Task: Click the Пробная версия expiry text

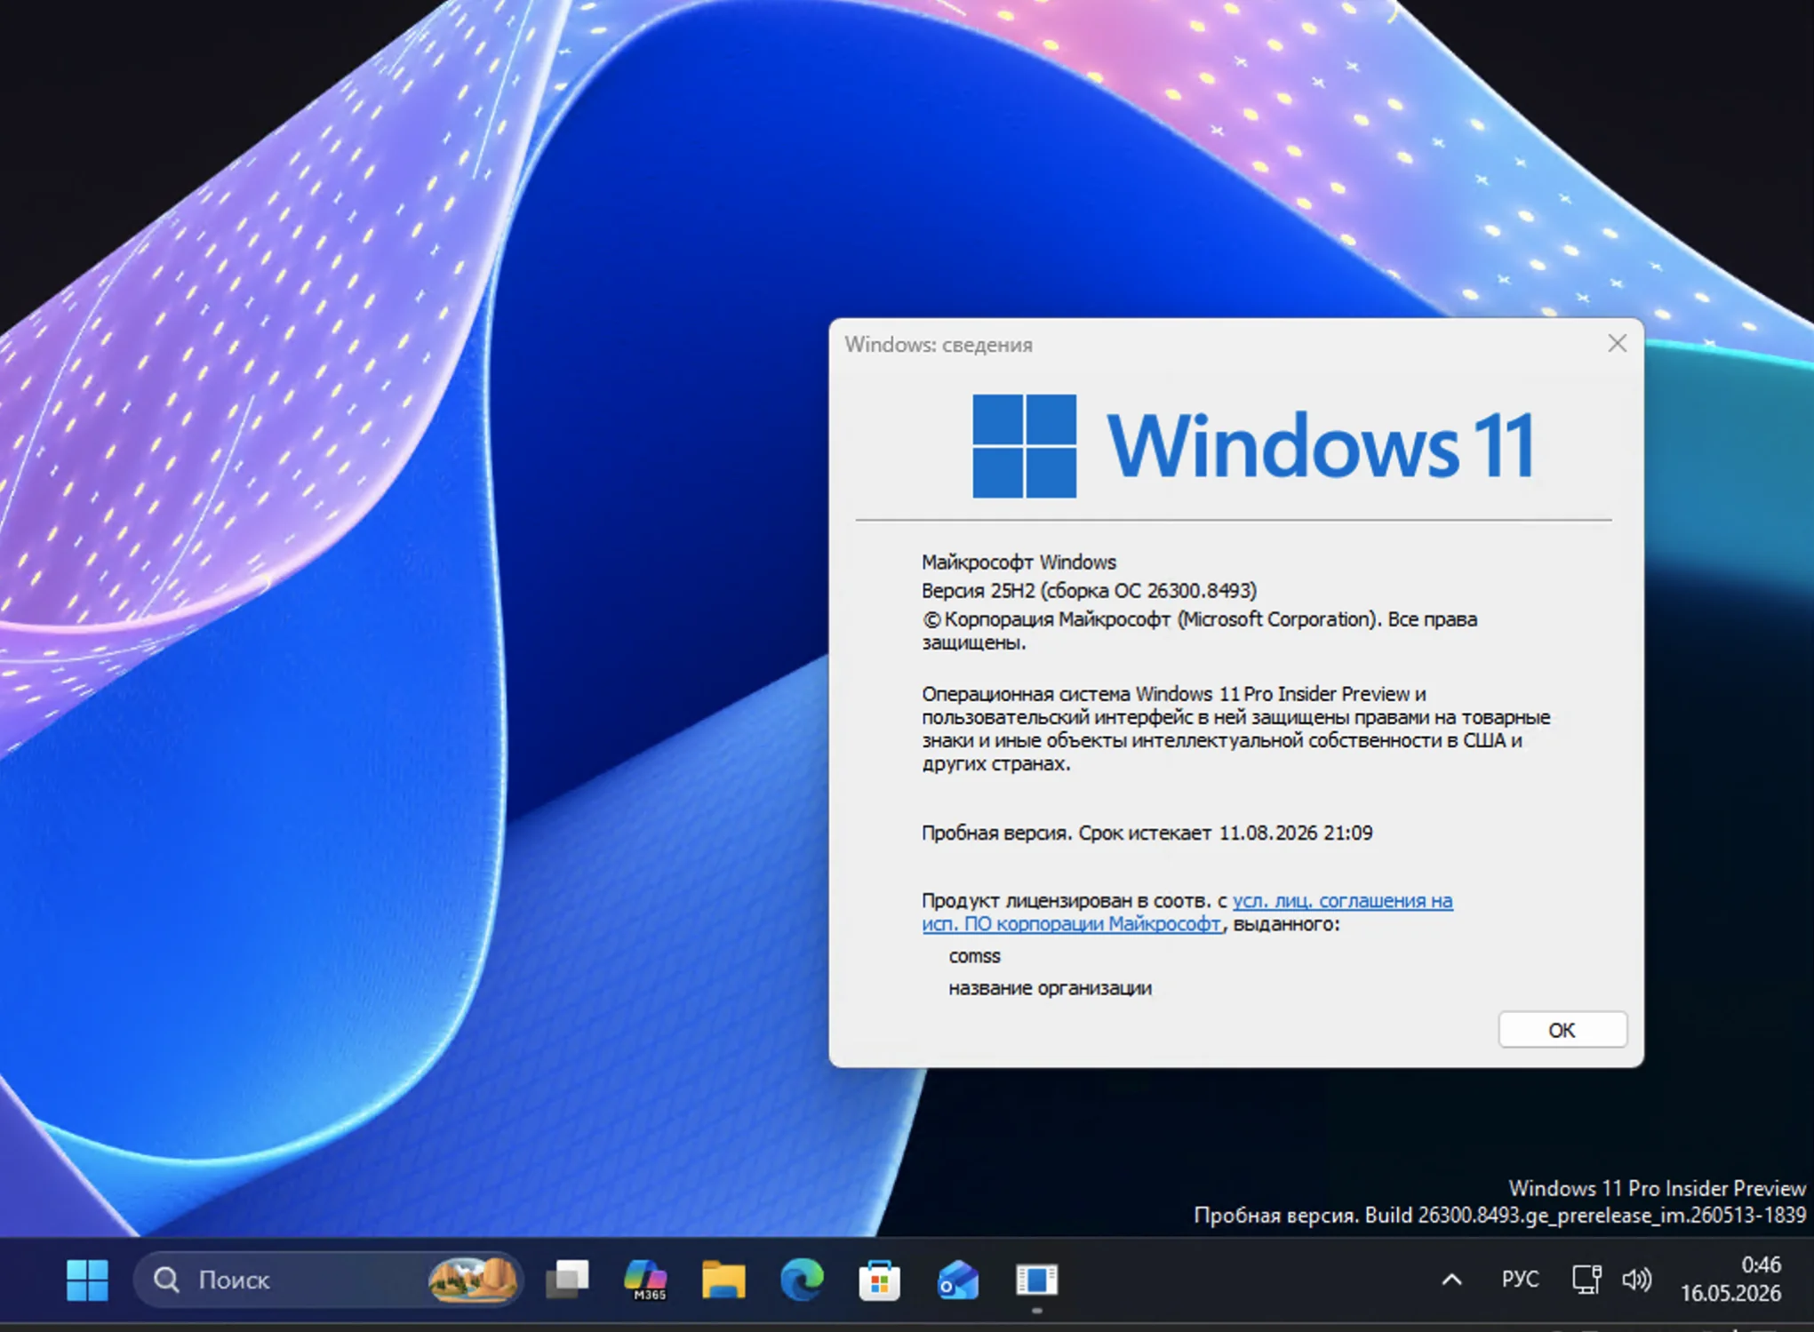Action: (1147, 833)
